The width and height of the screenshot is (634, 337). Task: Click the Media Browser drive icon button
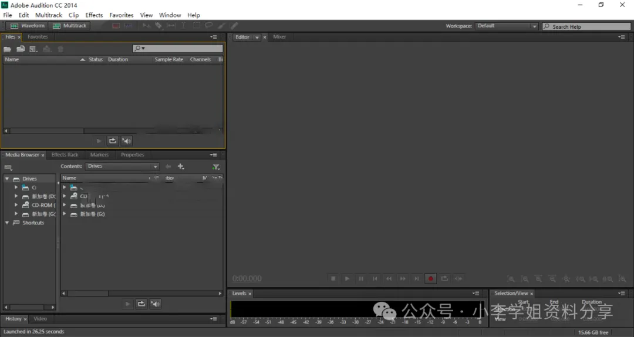click(8, 167)
